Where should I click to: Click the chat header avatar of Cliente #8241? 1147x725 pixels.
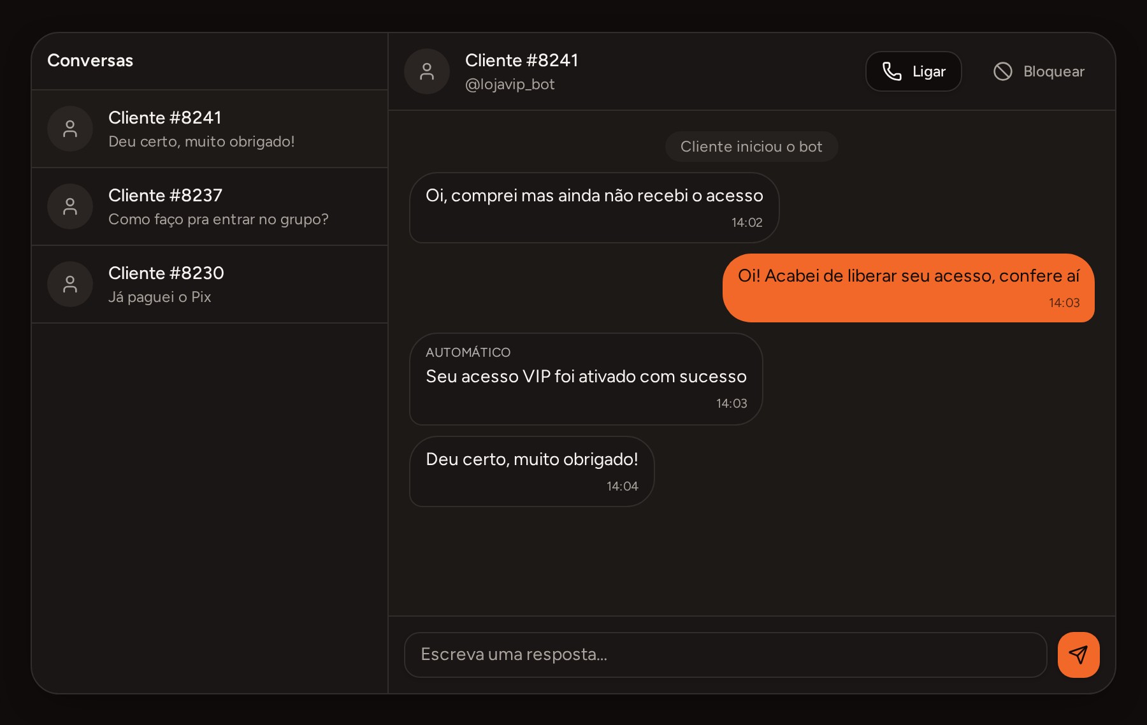(x=427, y=71)
